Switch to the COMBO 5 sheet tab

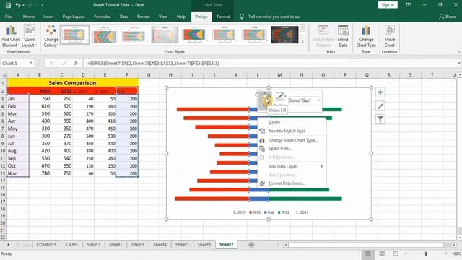coord(46,245)
